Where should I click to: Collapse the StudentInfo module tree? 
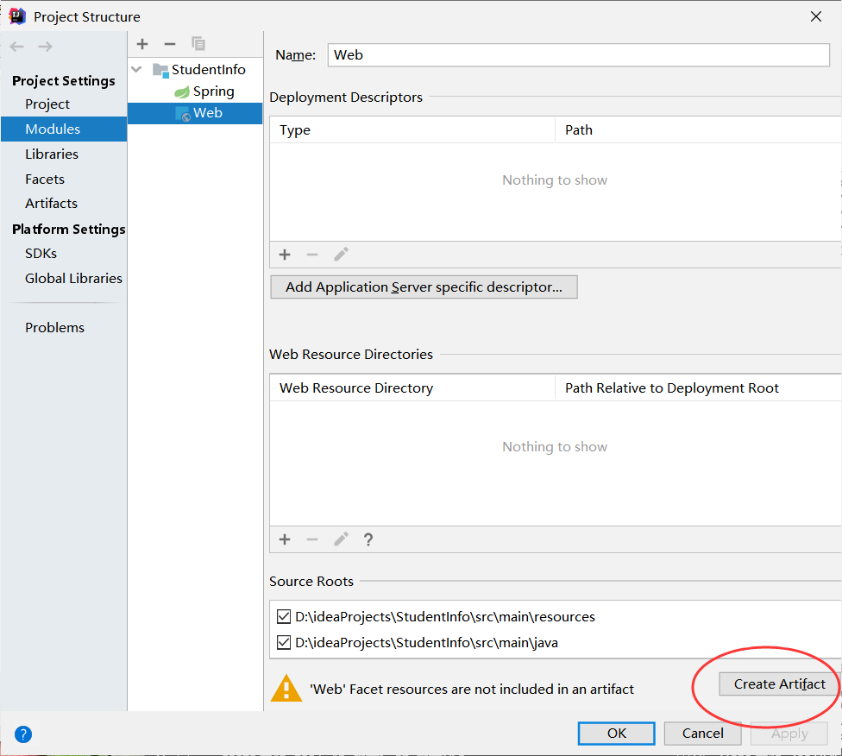pyautogui.click(x=137, y=69)
